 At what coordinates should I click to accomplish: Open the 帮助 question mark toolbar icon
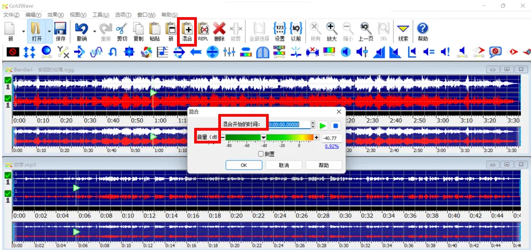pos(423,29)
